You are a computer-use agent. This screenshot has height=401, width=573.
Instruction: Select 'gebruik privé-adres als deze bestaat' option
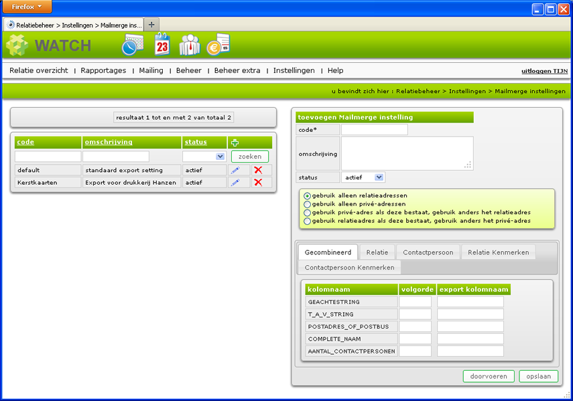click(308, 213)
